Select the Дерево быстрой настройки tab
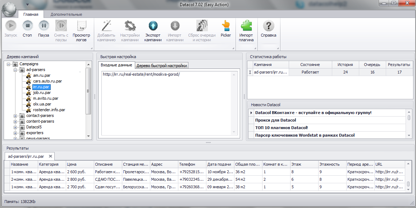Screen dimensions: 416x208 (162, 66)
